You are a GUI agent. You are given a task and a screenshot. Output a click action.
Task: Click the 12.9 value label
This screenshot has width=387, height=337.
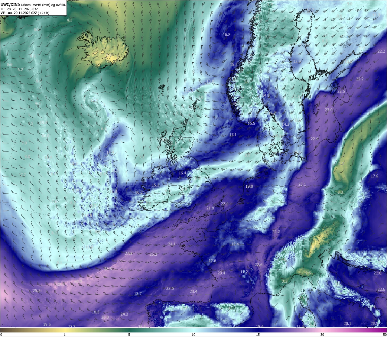297,61
